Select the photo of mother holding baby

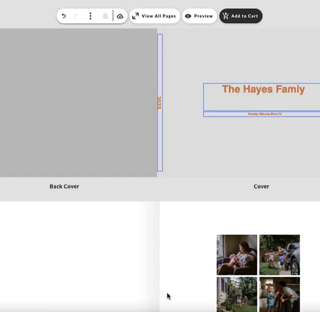click(x=237, y=255)
